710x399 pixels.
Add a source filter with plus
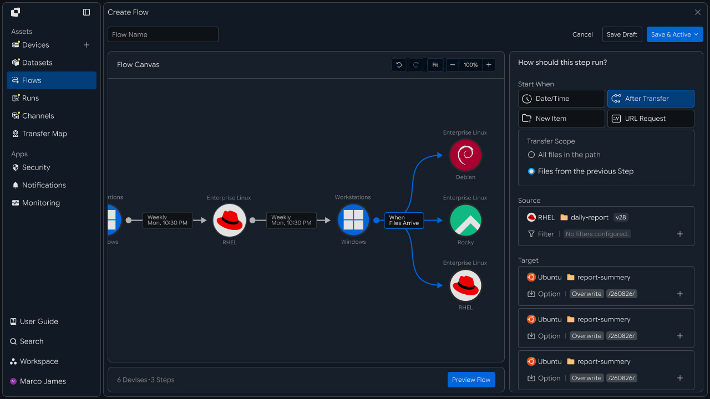pos(680,234)
